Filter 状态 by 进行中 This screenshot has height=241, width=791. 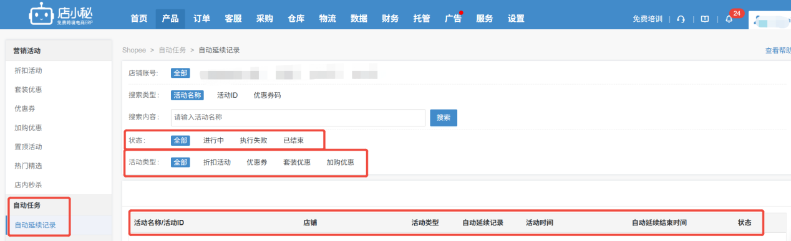213,140
